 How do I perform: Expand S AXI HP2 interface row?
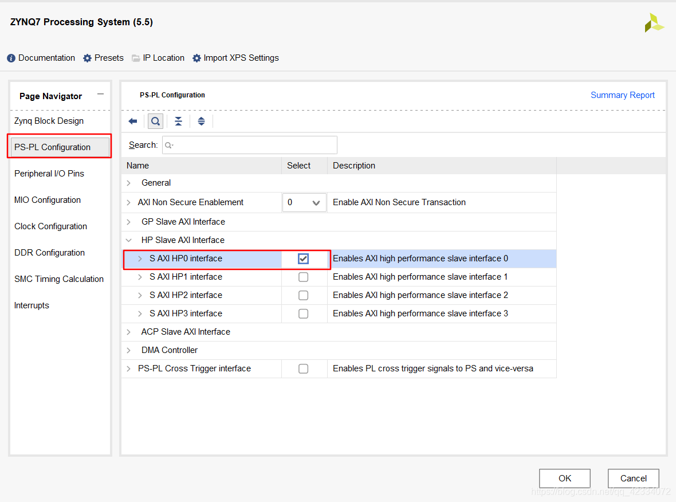(x=140, y=296)
